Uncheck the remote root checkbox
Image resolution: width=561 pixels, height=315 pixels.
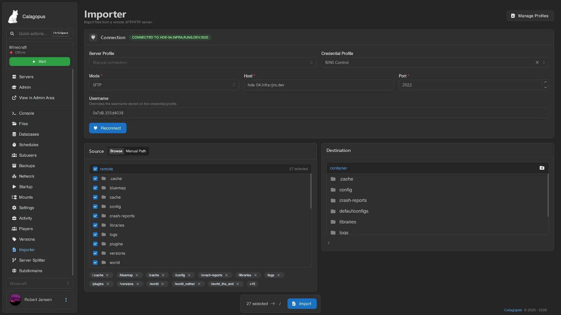(95, 169)
